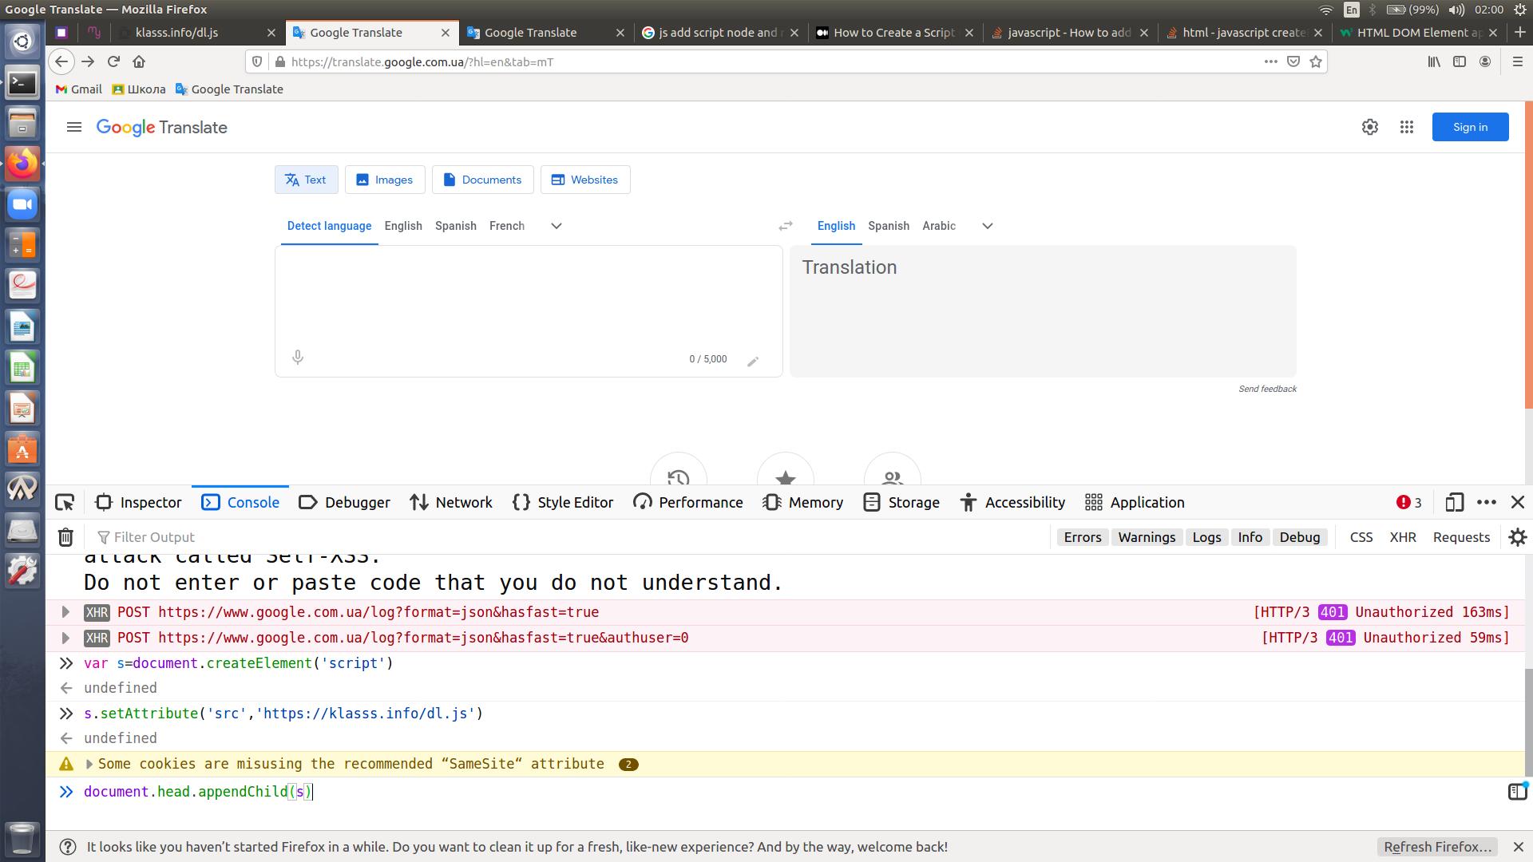This screenshot has height=862, width=1533.
Task: Click the microphone voice input icon
Action: (x=298, y=358)
